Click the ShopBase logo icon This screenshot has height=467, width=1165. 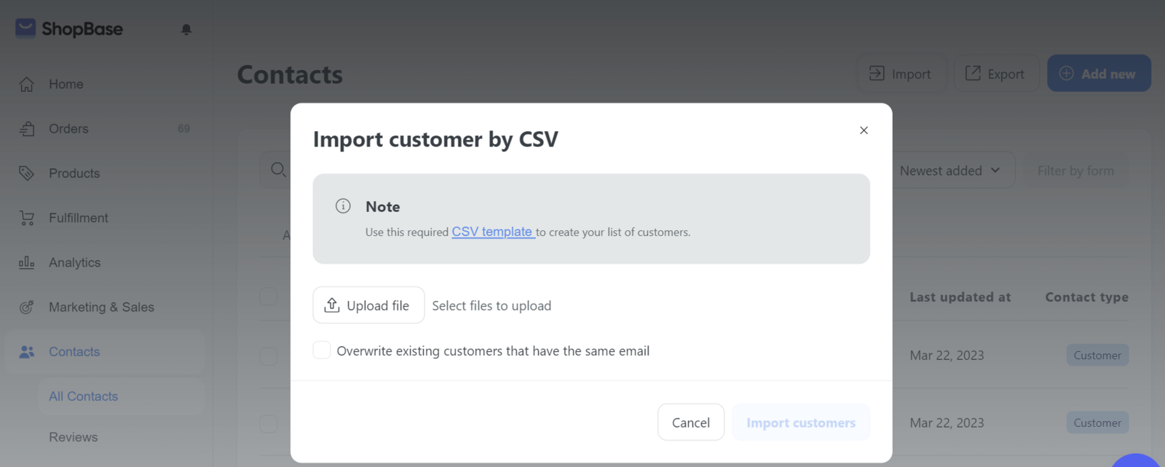coord(25,28)
